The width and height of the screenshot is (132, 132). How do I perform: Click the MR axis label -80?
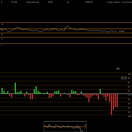(129, 112)
